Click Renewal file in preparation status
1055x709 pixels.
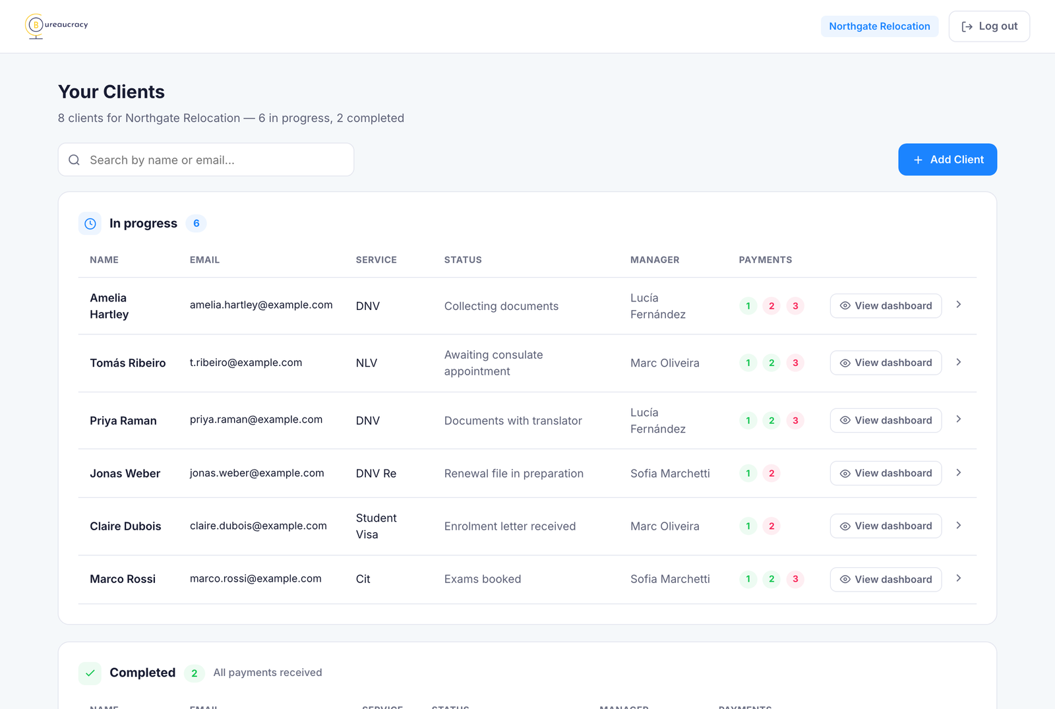pyautogui.click(x=514, y=474)
